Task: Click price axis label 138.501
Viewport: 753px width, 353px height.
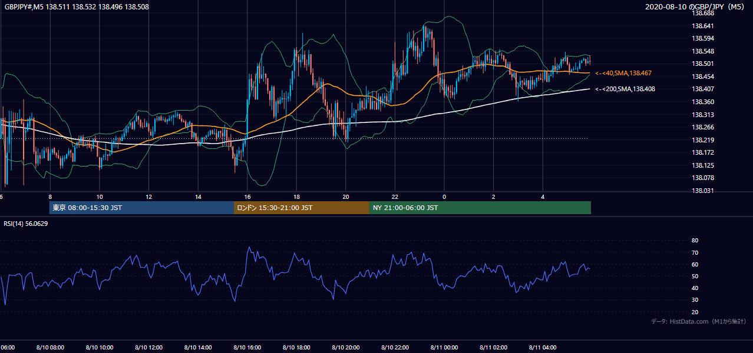Action: (x=704, y=64)
